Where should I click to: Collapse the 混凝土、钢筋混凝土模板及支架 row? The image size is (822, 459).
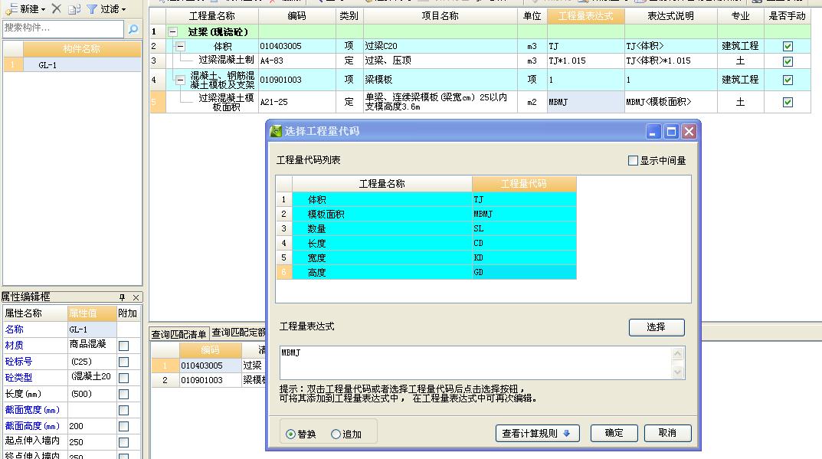tap(180, 80)
